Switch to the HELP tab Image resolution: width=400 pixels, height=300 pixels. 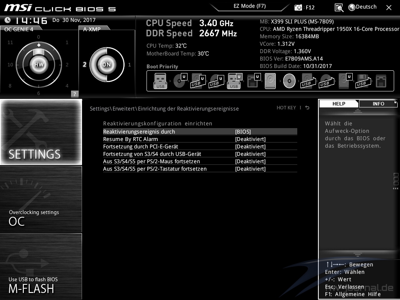pos(339,104)
